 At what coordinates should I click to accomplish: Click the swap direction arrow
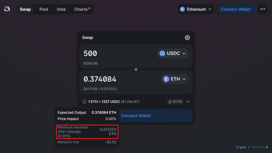[x=136, y=69]
